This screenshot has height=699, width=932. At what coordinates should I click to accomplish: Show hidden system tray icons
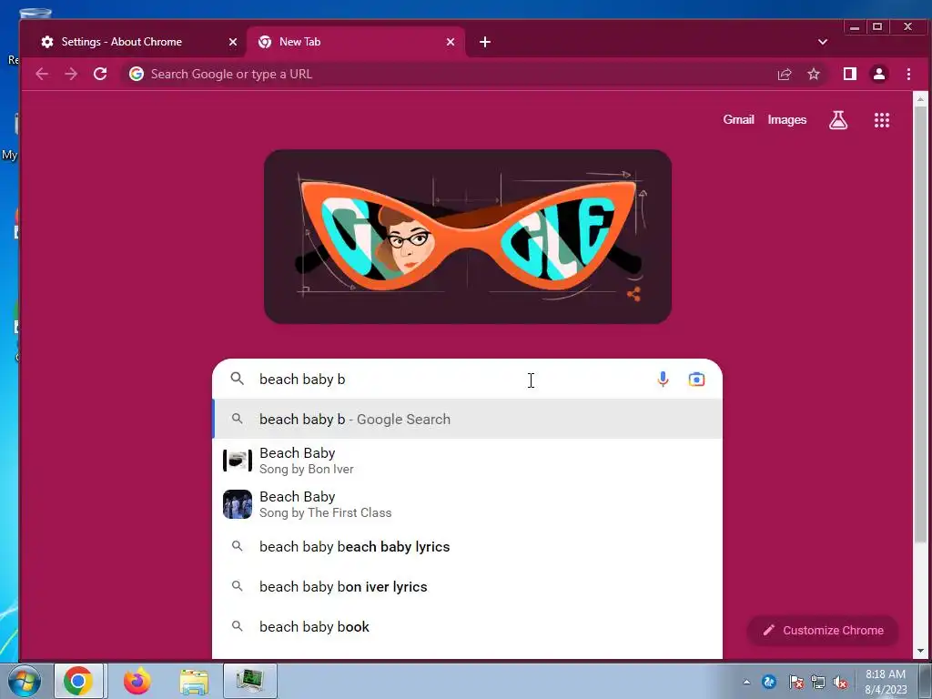[x=746, y=682]
